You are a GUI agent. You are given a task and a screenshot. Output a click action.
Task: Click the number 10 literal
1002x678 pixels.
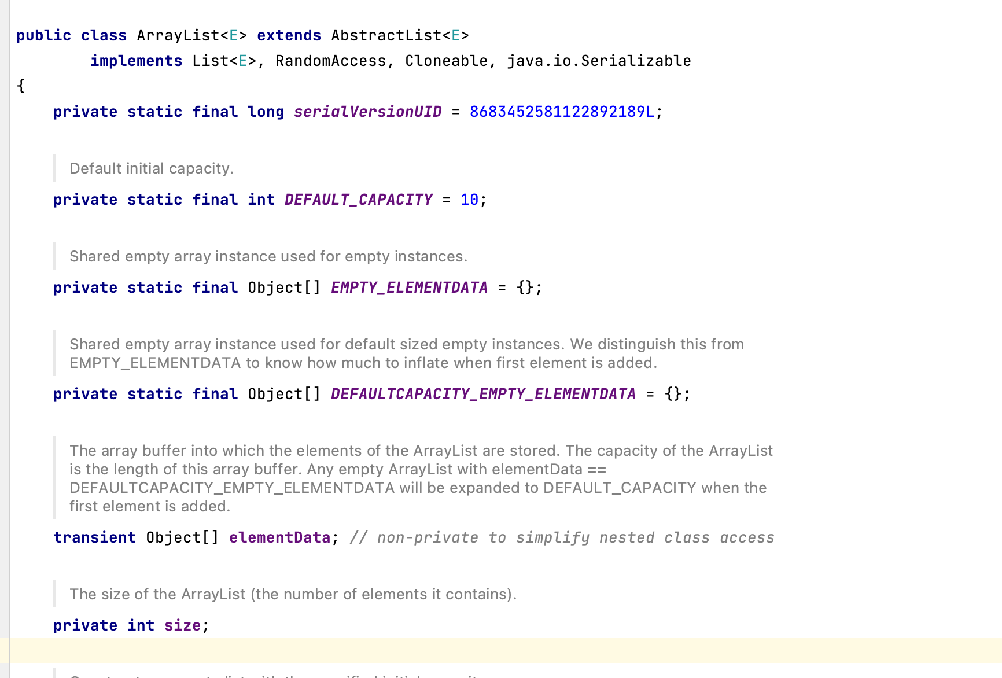469,200
